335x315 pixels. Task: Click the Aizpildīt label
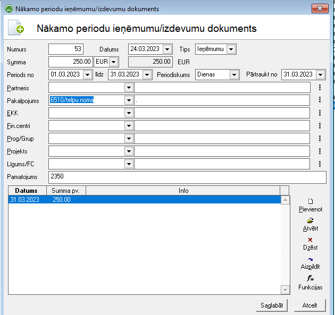point(310,267)
